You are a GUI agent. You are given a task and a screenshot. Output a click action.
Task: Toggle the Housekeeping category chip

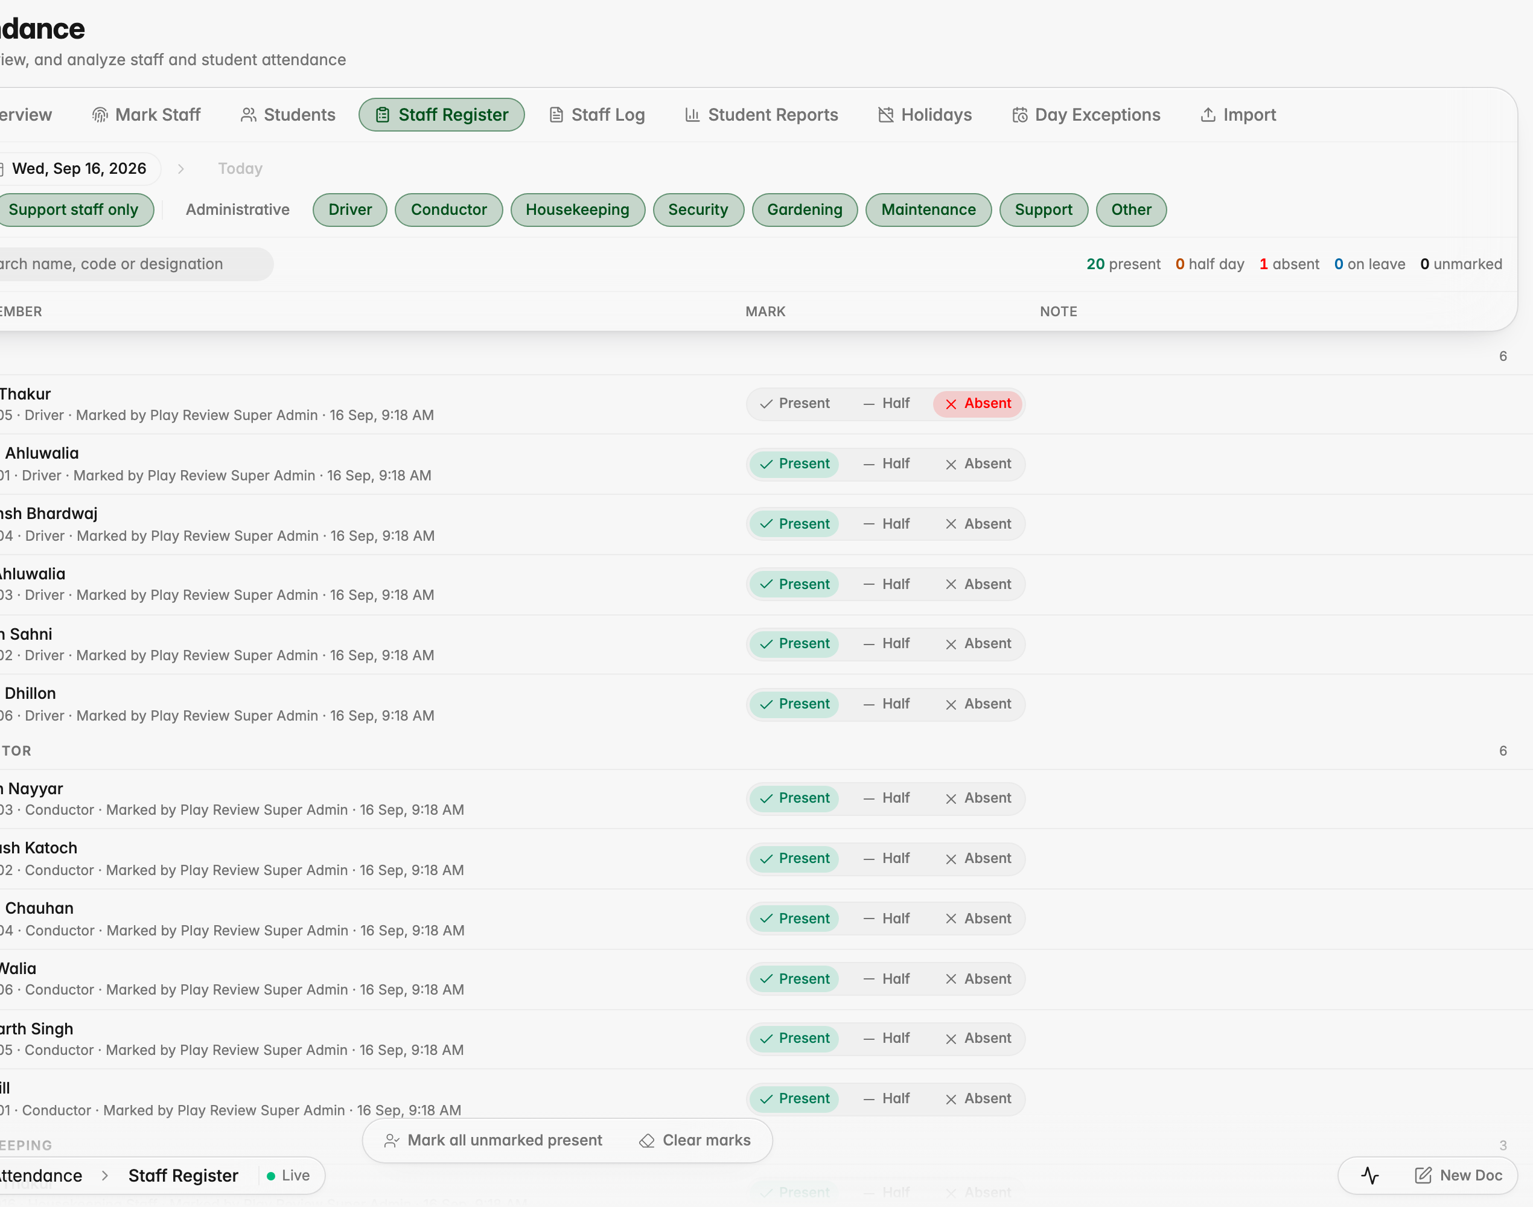578,210
